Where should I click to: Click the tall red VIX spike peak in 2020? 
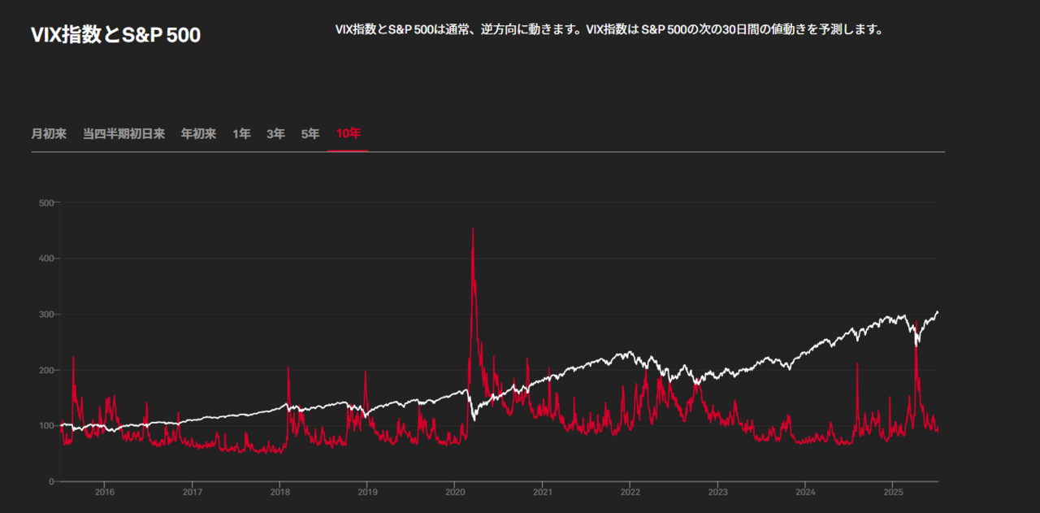pyautogui.click(x=473, y=229)
